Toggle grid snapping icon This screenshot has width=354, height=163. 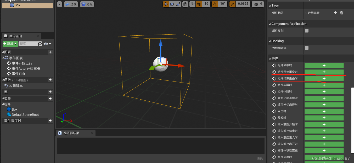tap(199, 4)
